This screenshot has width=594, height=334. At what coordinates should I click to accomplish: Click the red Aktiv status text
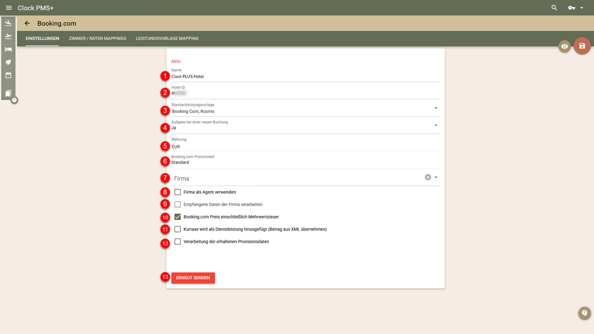coord(176,61)
